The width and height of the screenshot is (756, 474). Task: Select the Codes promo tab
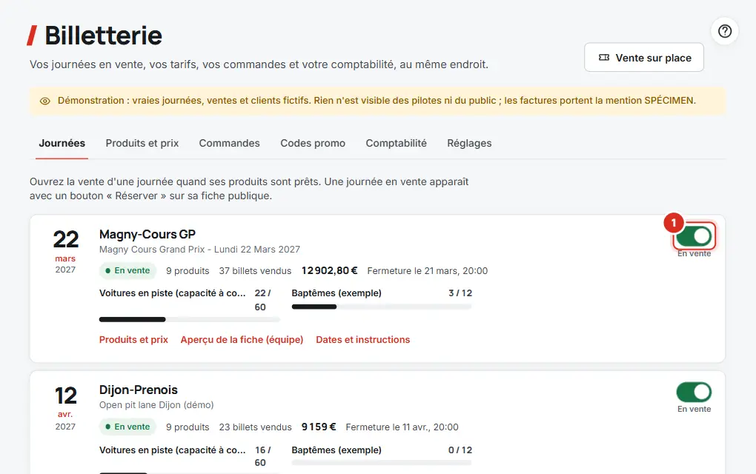click(x=313, y=143)
